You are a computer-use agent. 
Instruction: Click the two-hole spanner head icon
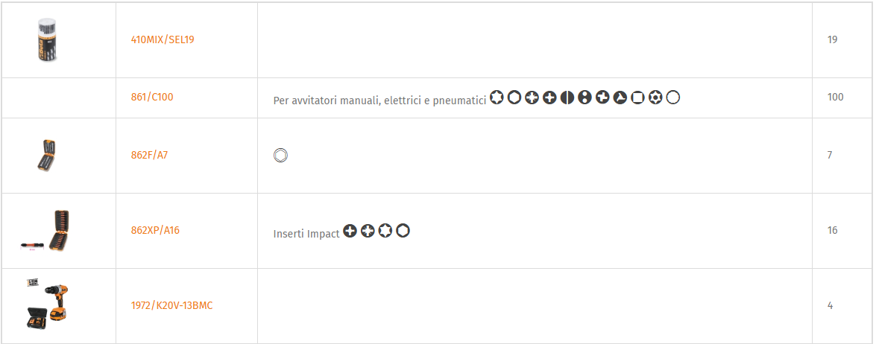585,98
